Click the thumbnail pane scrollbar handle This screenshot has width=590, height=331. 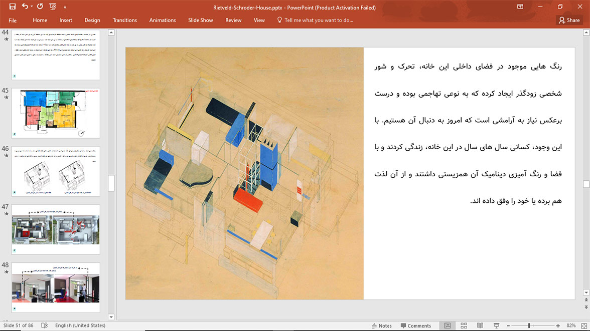click(x=111, y=183)
